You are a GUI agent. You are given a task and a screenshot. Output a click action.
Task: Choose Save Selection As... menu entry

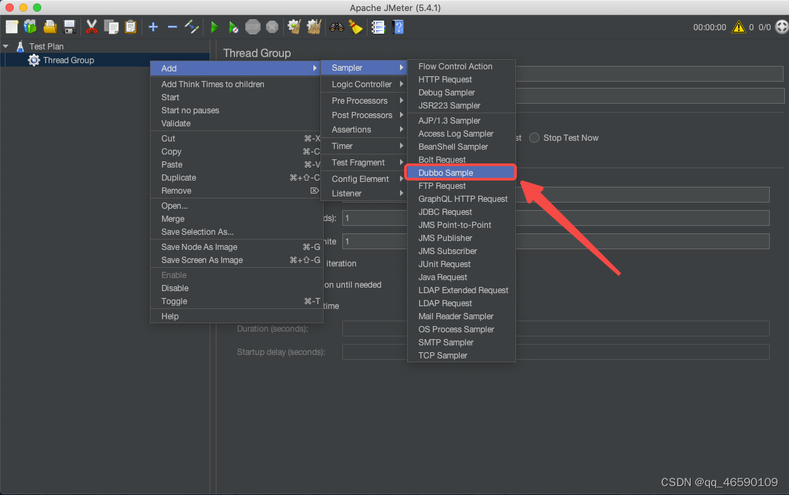(x=236, y=231)
